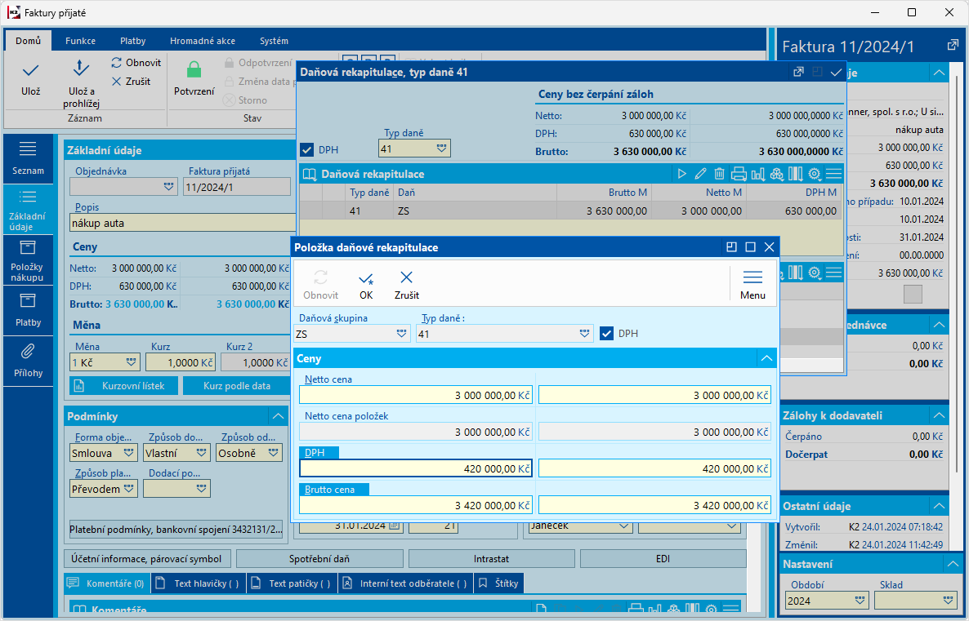The image size is (969, 621).
Task: Toggle DPH checkbox in Daňová rekapitulace window
Action: [x=306, y=150]
